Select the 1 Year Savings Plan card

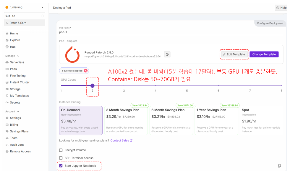[216, 121]
